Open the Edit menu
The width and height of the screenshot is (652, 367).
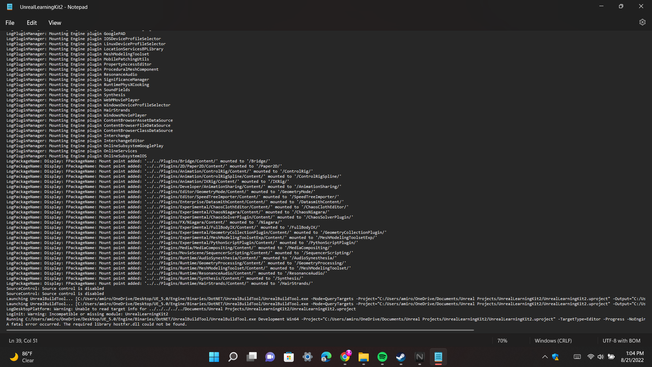coord(32,23)
